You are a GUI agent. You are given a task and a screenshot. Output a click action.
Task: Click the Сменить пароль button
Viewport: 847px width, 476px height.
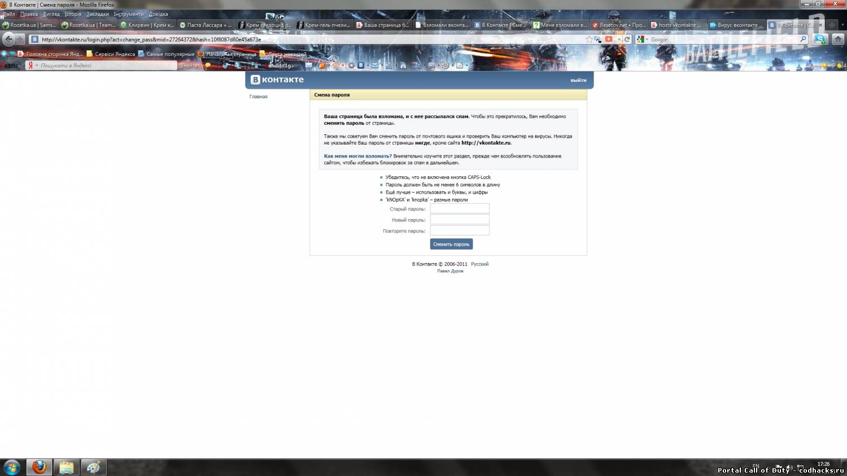451,244
